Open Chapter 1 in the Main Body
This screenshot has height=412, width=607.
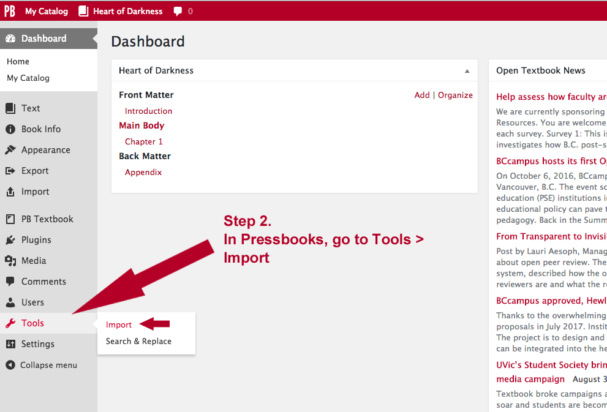pyautogui.click(x=143, y=141)
